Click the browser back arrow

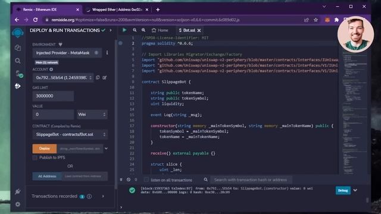[17, 20]
